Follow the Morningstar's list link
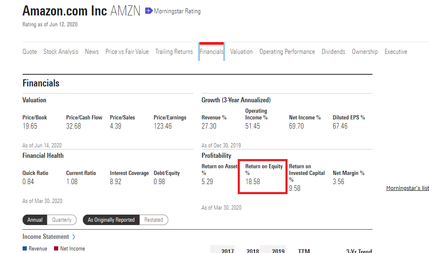429x253 pixels. [407, 188]
